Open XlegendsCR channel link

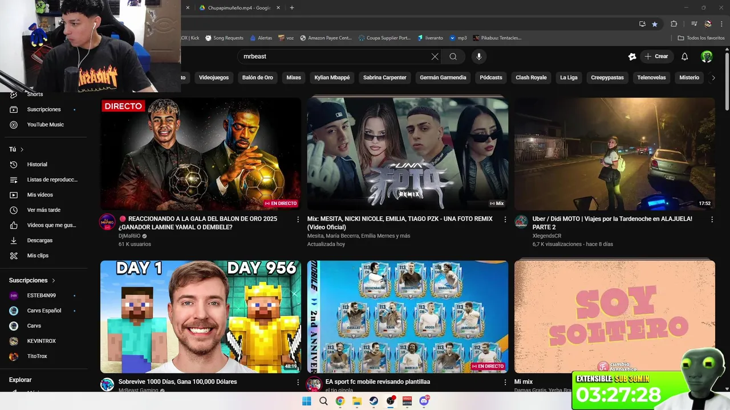547,236
